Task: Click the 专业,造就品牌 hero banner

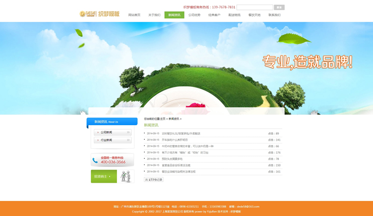Action: 306,62
